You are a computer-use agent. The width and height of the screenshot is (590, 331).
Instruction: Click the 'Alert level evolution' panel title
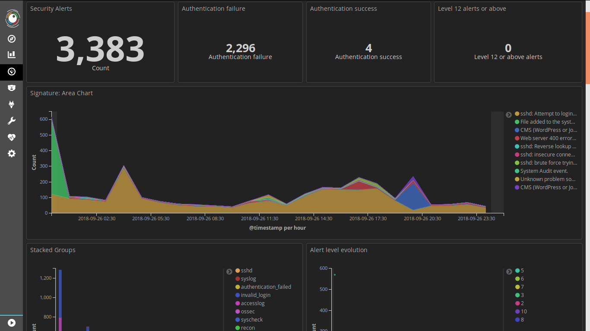[339, 250]
